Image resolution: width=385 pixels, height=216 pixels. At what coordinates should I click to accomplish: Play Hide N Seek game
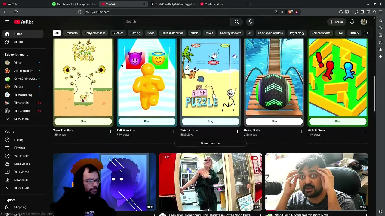point(338,121)
